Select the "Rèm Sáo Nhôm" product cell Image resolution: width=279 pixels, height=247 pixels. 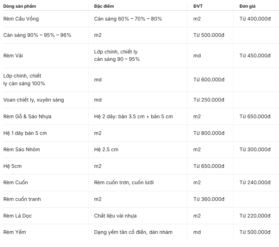pyautogui.click(x=21, y=150)
